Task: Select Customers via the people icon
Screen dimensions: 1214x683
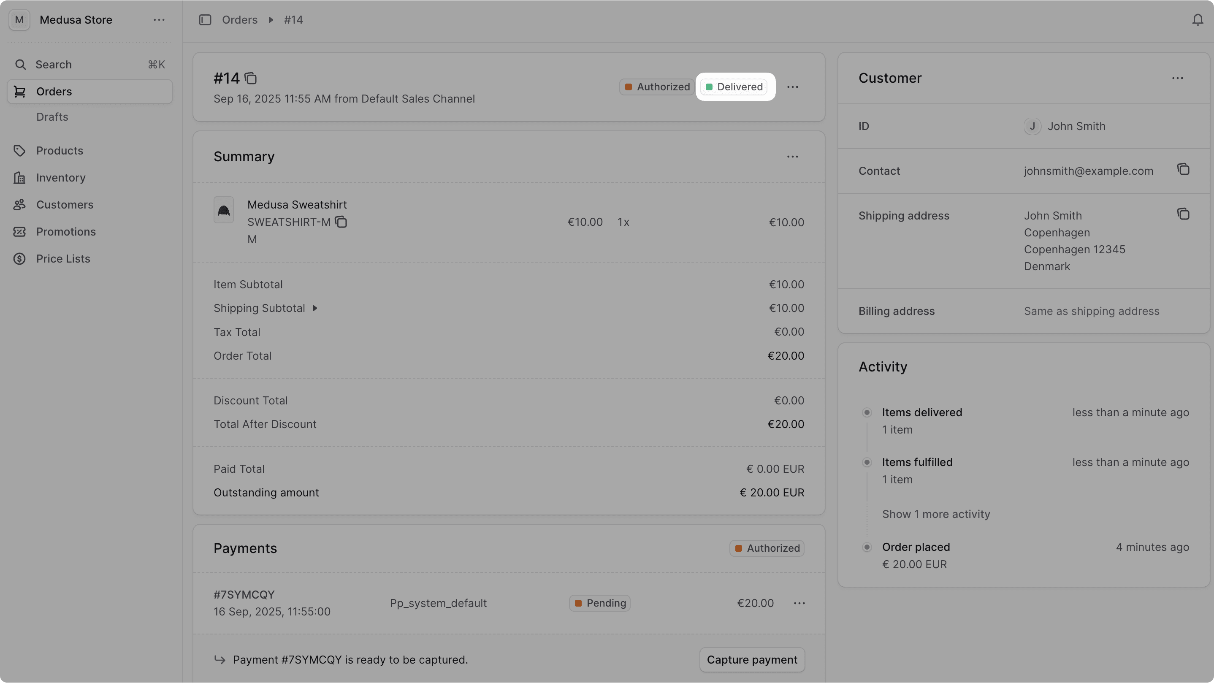Action: tap(19, 204)
